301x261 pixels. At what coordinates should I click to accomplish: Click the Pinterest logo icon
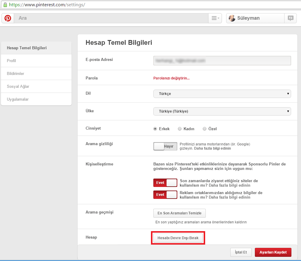pyautogui.click(x=8, y=18)
